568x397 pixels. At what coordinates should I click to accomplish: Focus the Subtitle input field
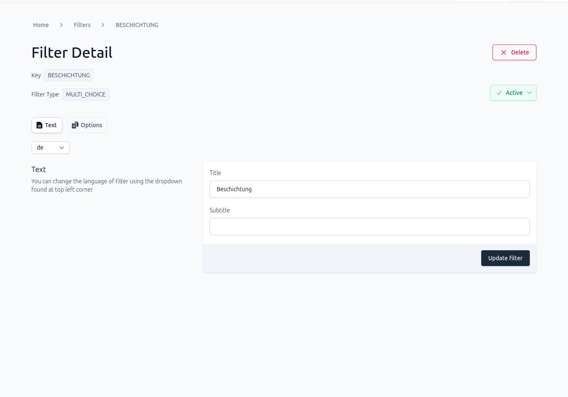pos(370,227)
